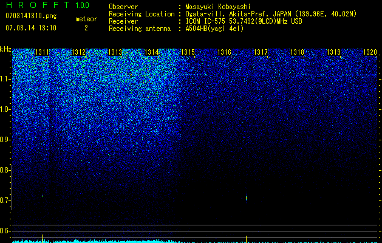This screenshot has height=243, width=382.
Task: Click the 0.9 kHz frequency tick label
Action: 4,140
